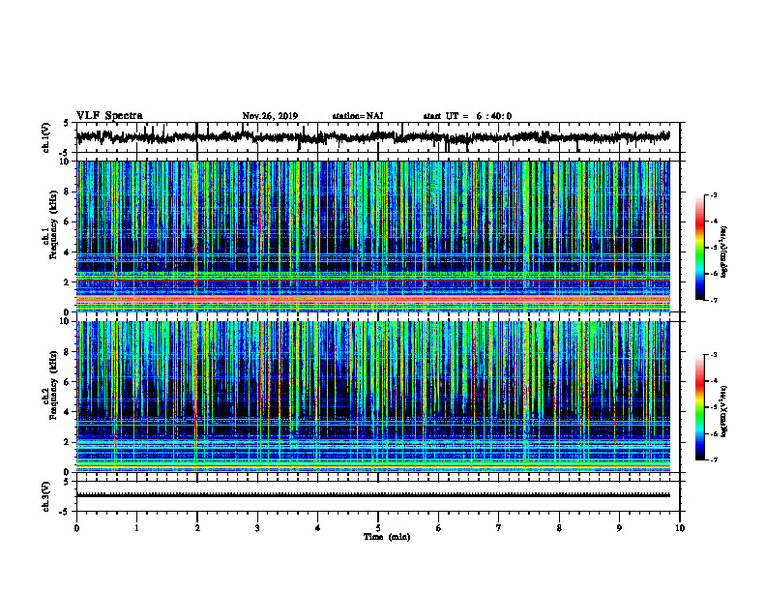Screen dimensions: 766x592
Task: Click the "9" tick on the time axis
Action: point(619,528)
